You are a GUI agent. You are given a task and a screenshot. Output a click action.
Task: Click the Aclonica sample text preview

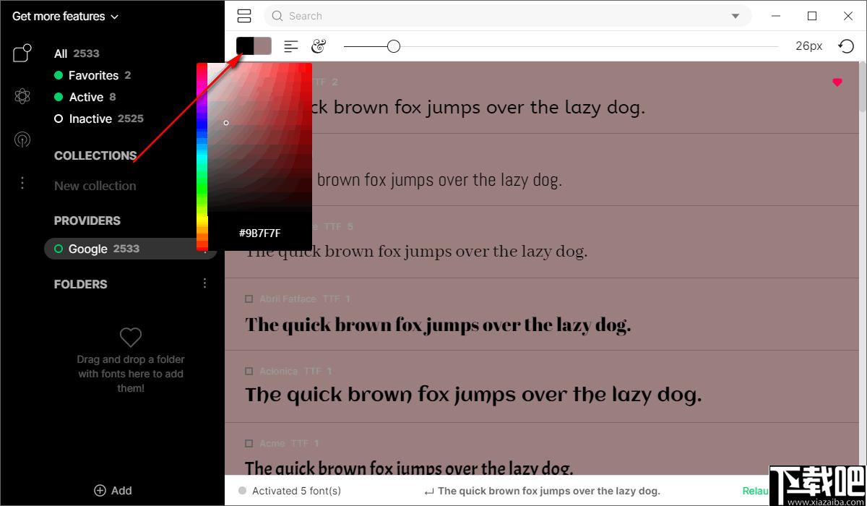(x=473, y=395)
